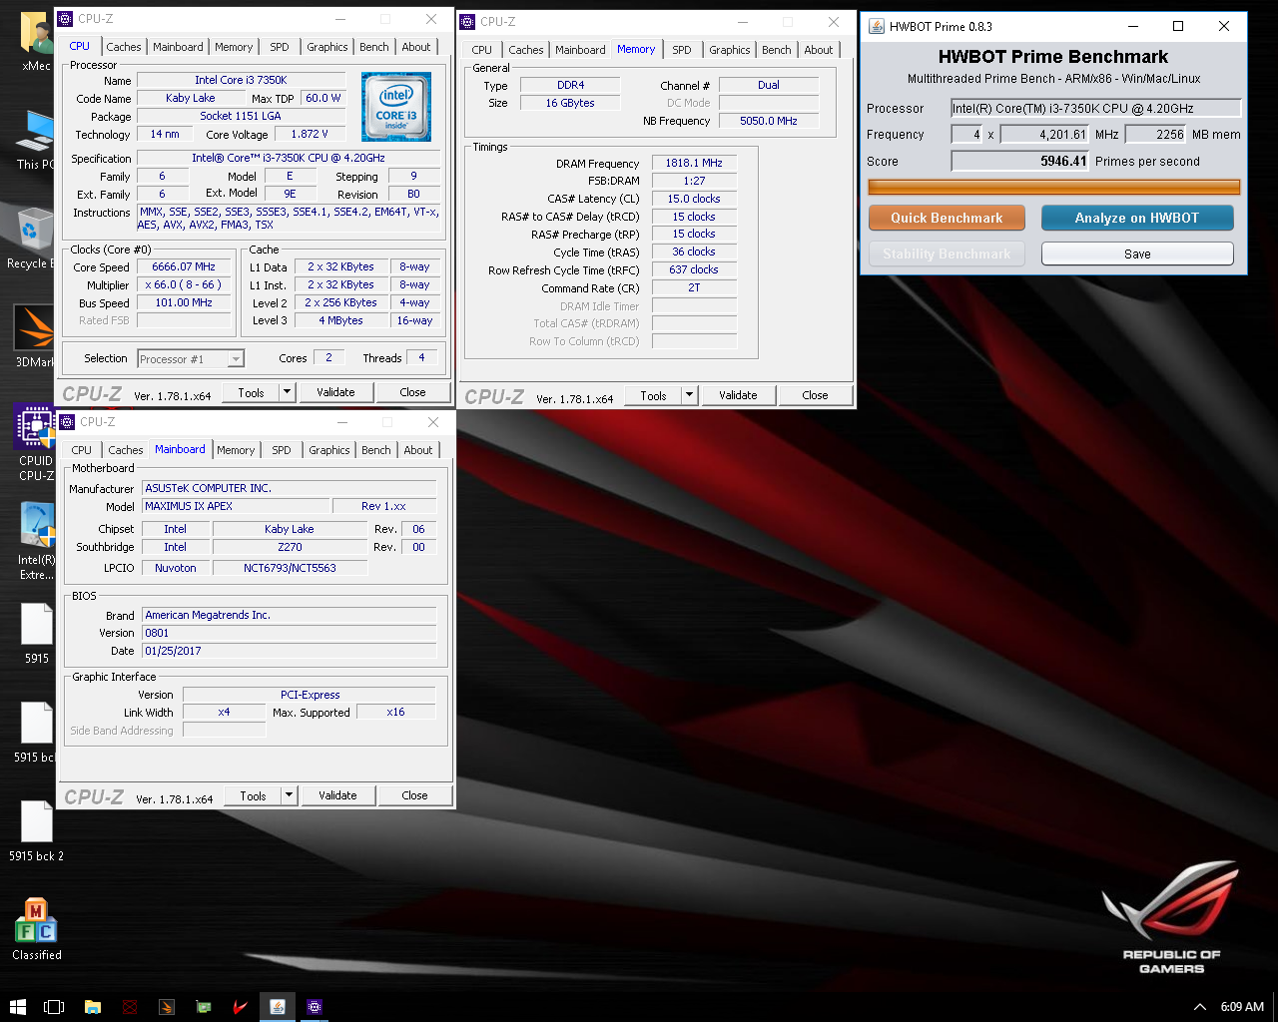
Task: Select the Intel Extreme desktop shortcut
Action: point(36,541)
